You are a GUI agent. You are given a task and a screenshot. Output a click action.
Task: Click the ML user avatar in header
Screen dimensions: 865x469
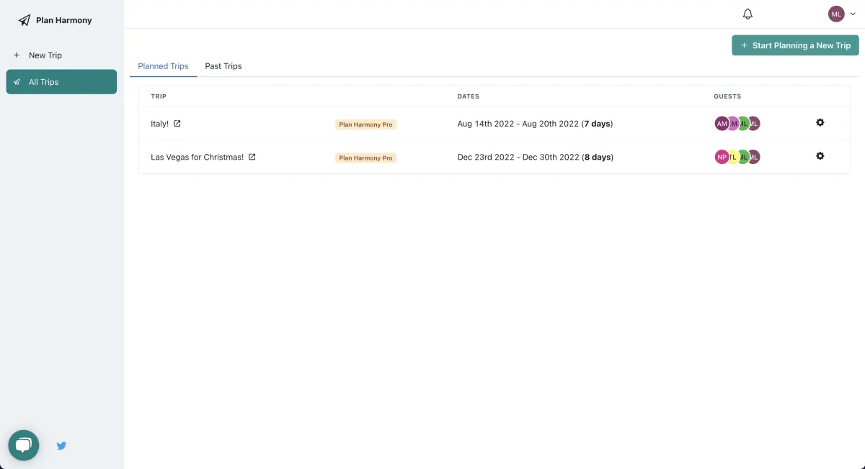[x=836, y=14]
